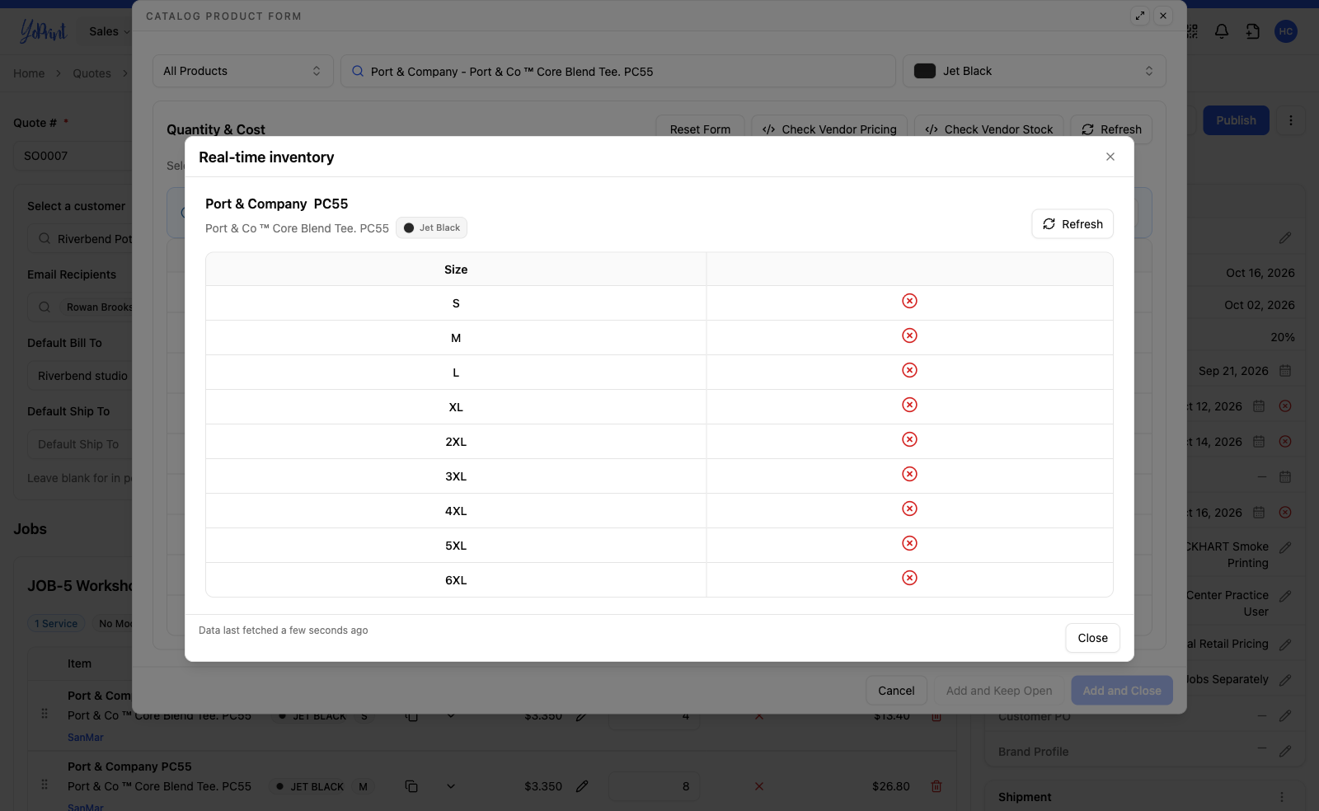
Task: Open the All Products dropdown
Action: 243,71
